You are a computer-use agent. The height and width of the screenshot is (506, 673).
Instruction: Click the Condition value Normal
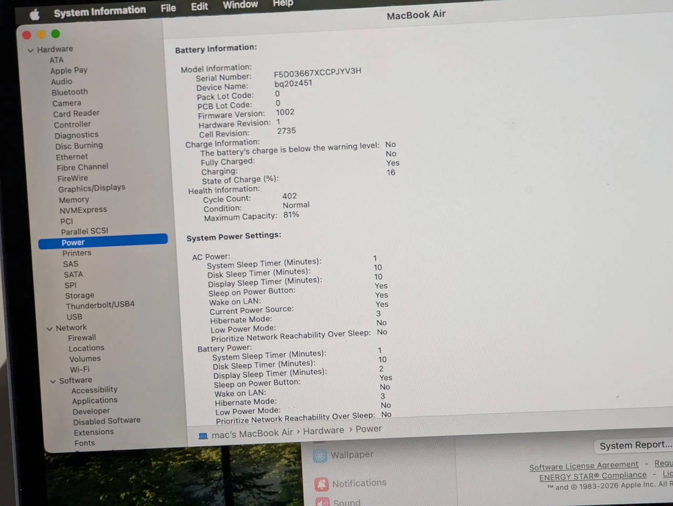click(296, 205)
